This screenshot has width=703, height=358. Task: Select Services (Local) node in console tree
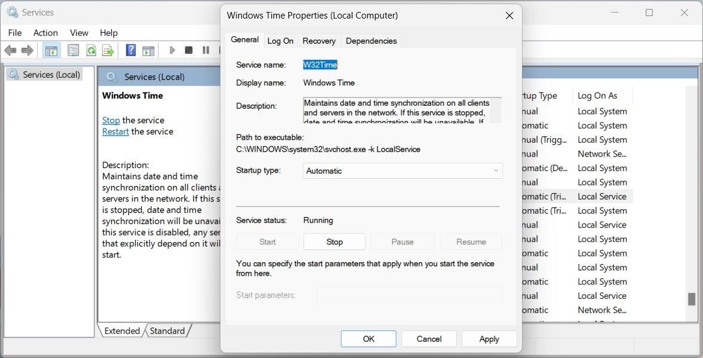click(x=45, y=75)
